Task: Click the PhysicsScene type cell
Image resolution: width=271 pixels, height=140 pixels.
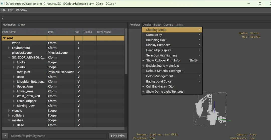Action: pos(61,53)
